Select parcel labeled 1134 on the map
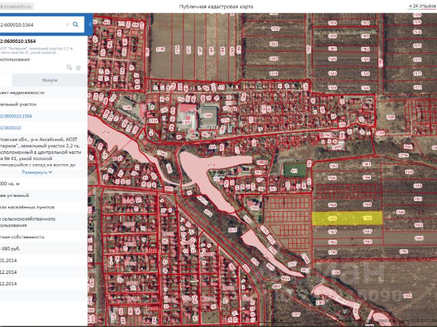This screenshot has width=437, height=327. pyautogui.click(x=153, y=121)
